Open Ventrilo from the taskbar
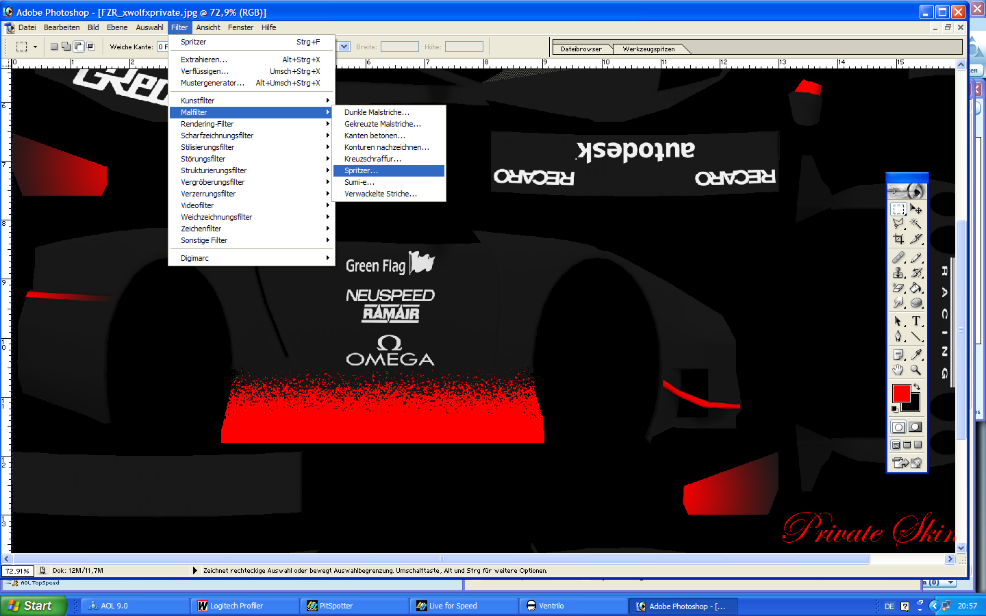Viewport: 986px width, 616px height. (574, 606)
